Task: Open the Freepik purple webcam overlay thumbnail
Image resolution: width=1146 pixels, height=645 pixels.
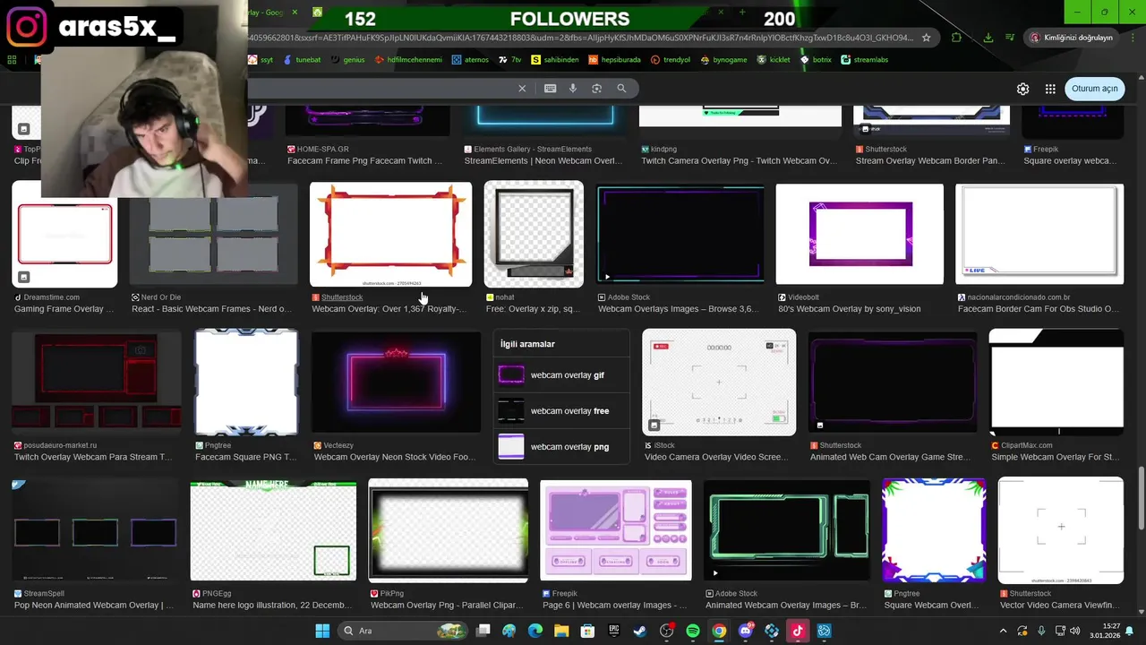Action: [616, 530]
